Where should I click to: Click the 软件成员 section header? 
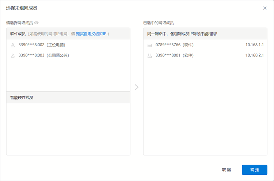pos(68,34)
